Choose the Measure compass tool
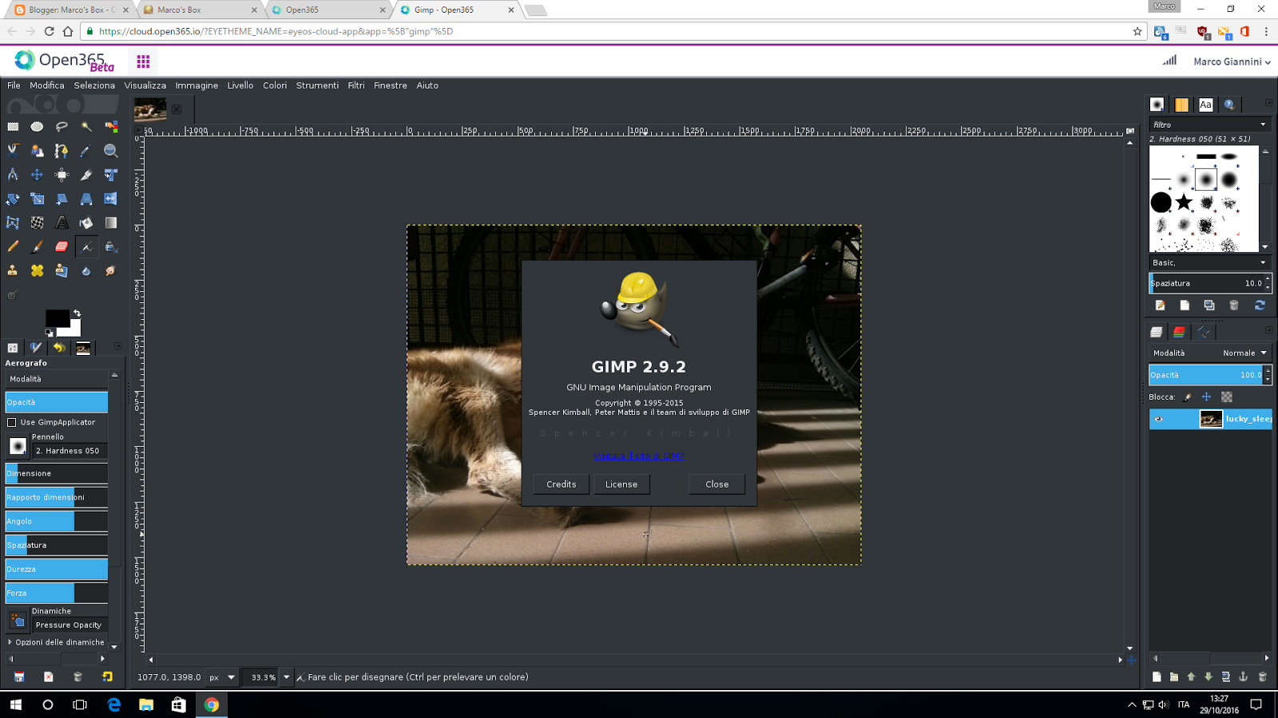The height and width of the screenshot is (718, 1278). pos(13,175)
